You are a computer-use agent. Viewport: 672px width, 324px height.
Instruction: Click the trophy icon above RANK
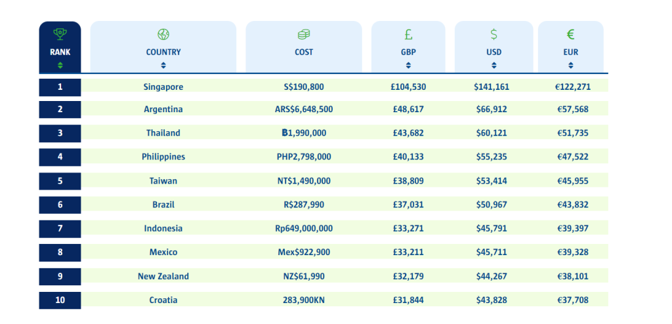point(60,34)
